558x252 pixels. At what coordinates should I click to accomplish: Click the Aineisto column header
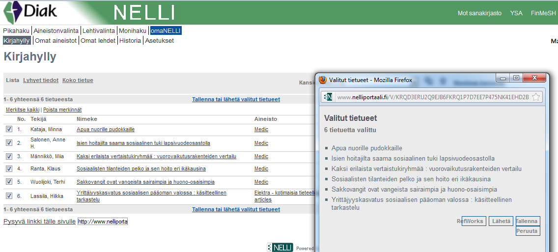coord(265,119)
